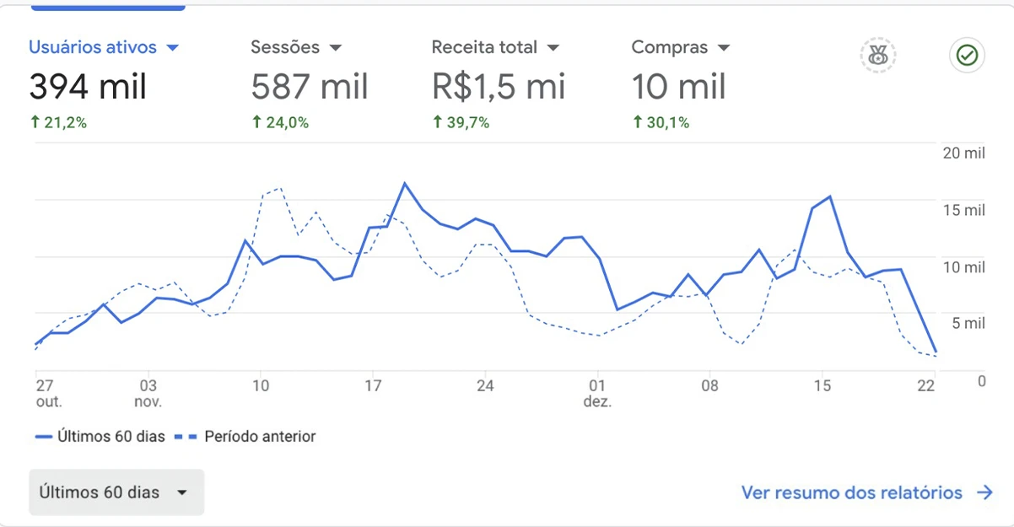Viewport: 1014px width, 527px height.
Task: Expand the Receita total metric dropdown
Action: [x=553, y=48]
